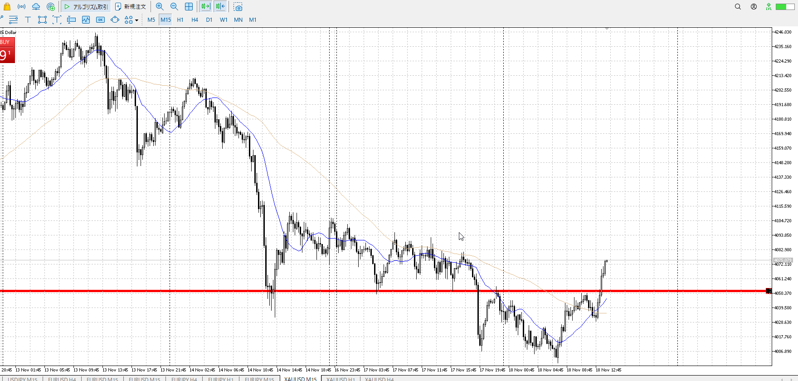Click the zoom out magnifier icon
Screen dimensions: 798x381
coord(174,7)
